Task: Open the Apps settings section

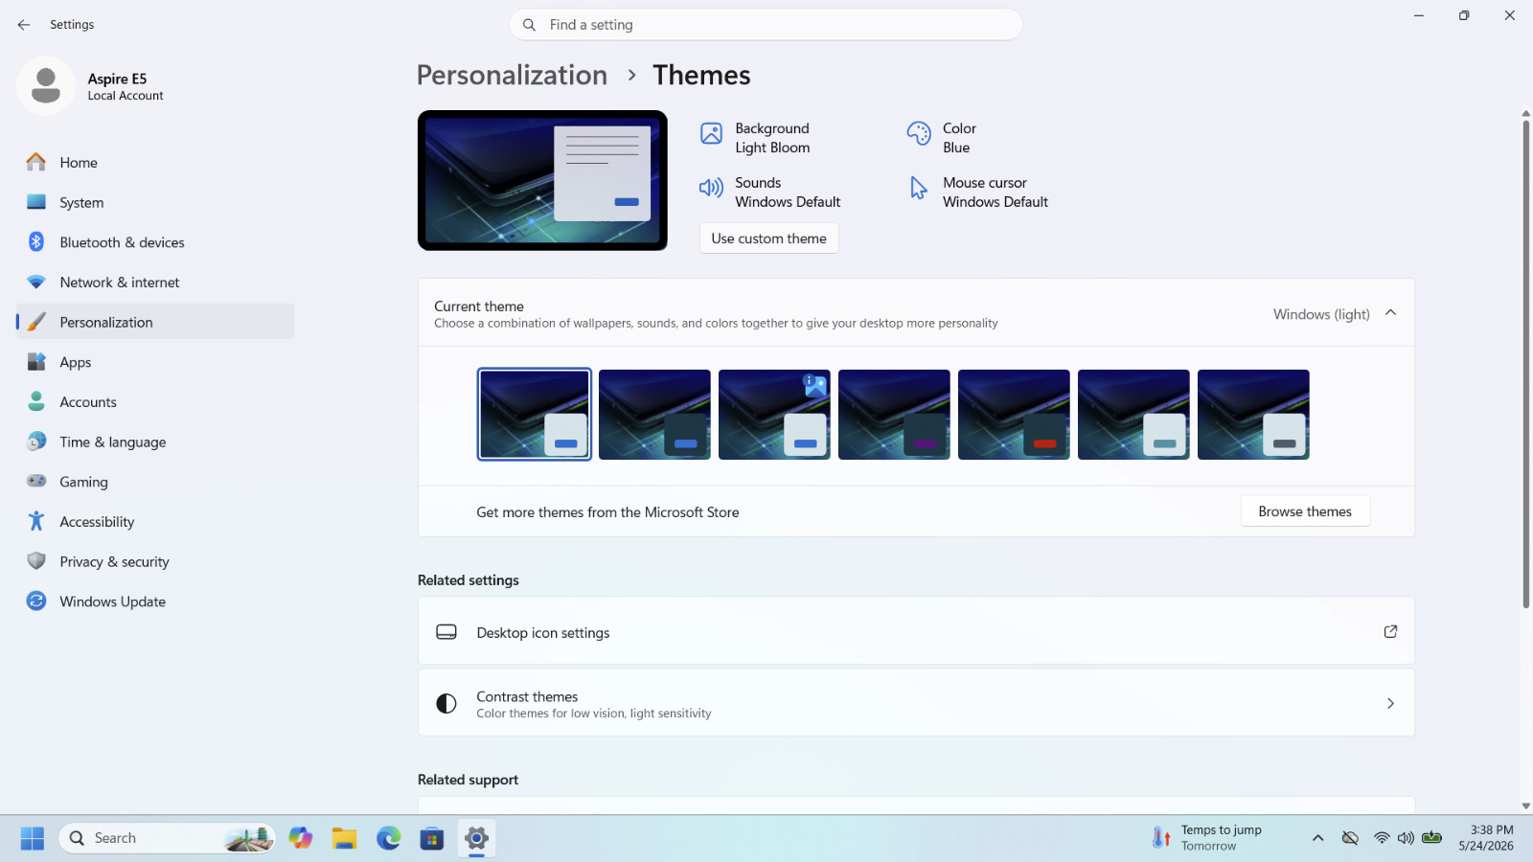Action: 155,362
